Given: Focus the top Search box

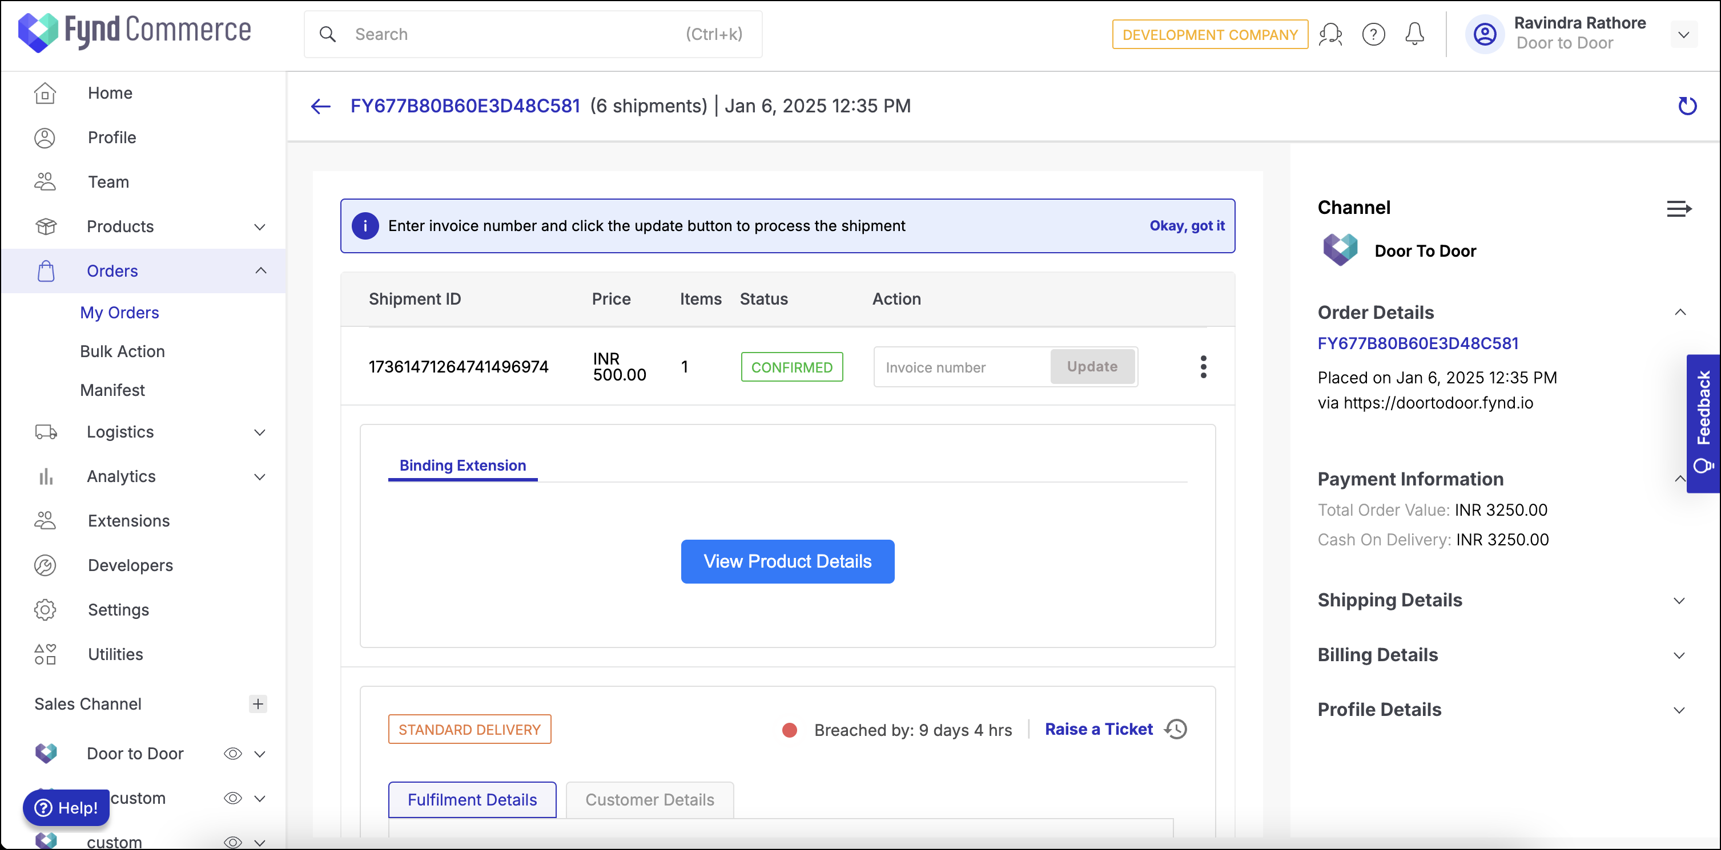Looking at the screenshot, I should coord(533,34).
